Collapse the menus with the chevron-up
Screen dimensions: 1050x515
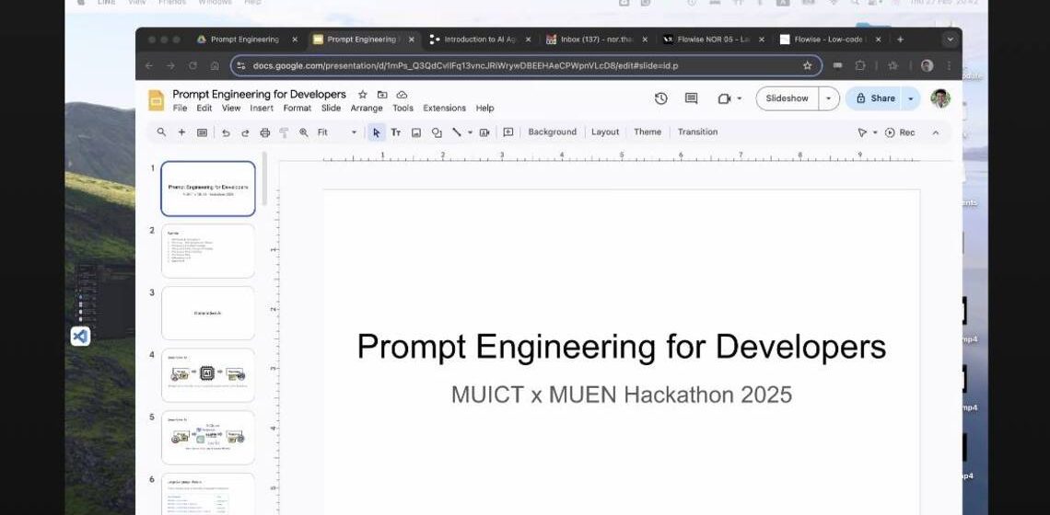click(x=936, y=132)
